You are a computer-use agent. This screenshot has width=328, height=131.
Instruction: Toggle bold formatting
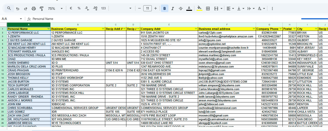click(x=165, y=9)
